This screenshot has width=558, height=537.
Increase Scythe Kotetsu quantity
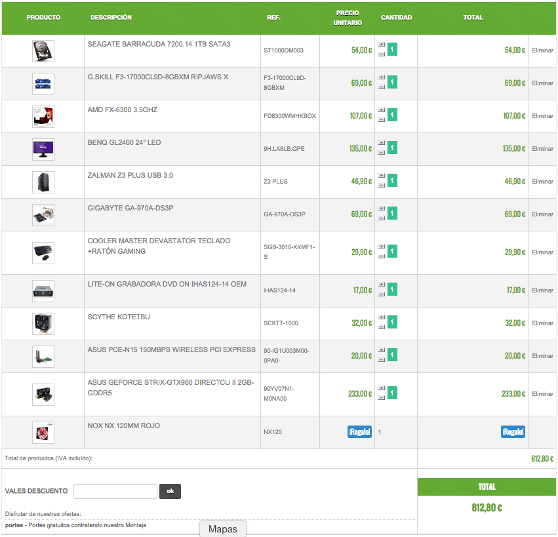point(381,317)
